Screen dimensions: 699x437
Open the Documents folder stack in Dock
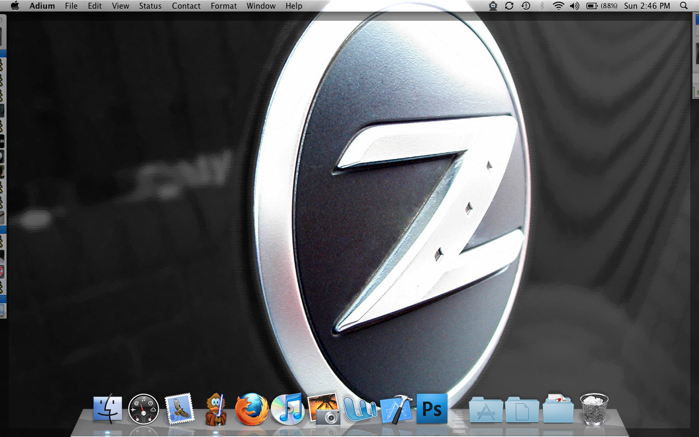coord(522,410)
